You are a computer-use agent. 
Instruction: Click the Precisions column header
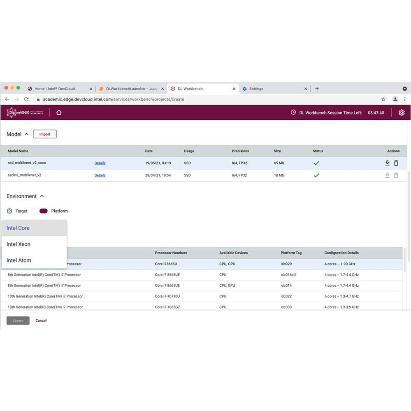240,151
